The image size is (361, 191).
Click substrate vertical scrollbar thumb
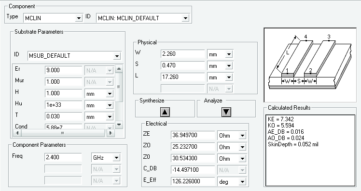119,87
